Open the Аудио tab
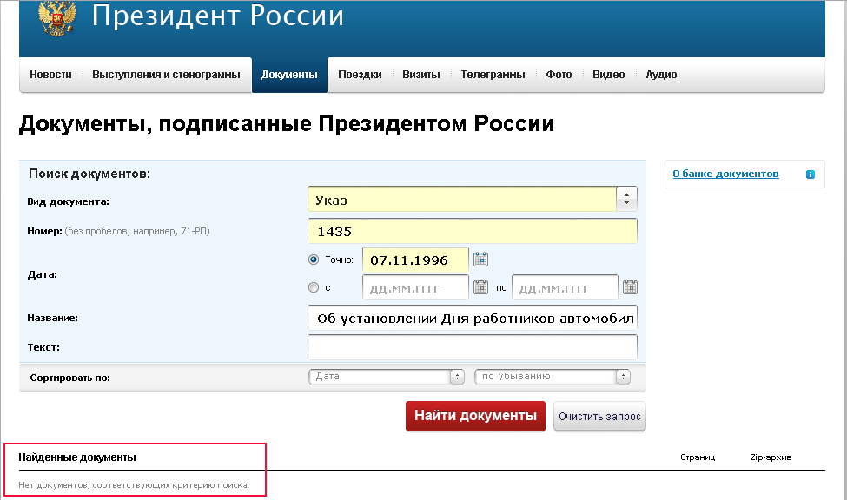This screenshot has width=847, height=500. pyautogui.click(x=661, y=75)
